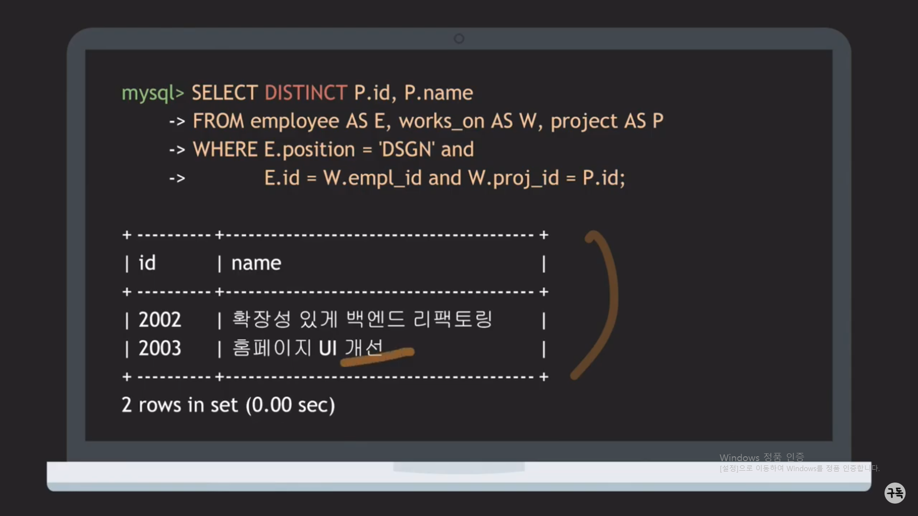Click the FROM keyword
The image size is (918, 516).
[218, 121]
